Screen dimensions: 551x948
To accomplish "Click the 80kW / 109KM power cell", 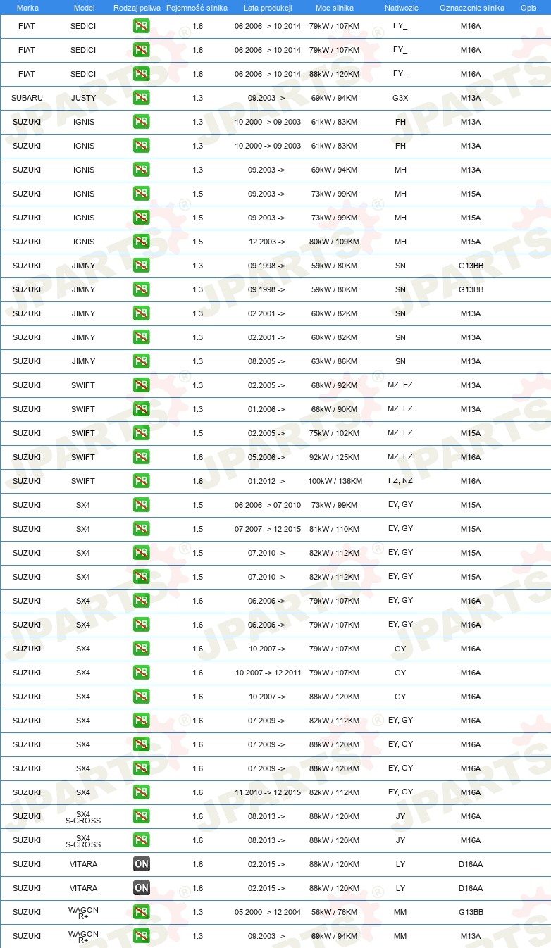I will point(335,242).
